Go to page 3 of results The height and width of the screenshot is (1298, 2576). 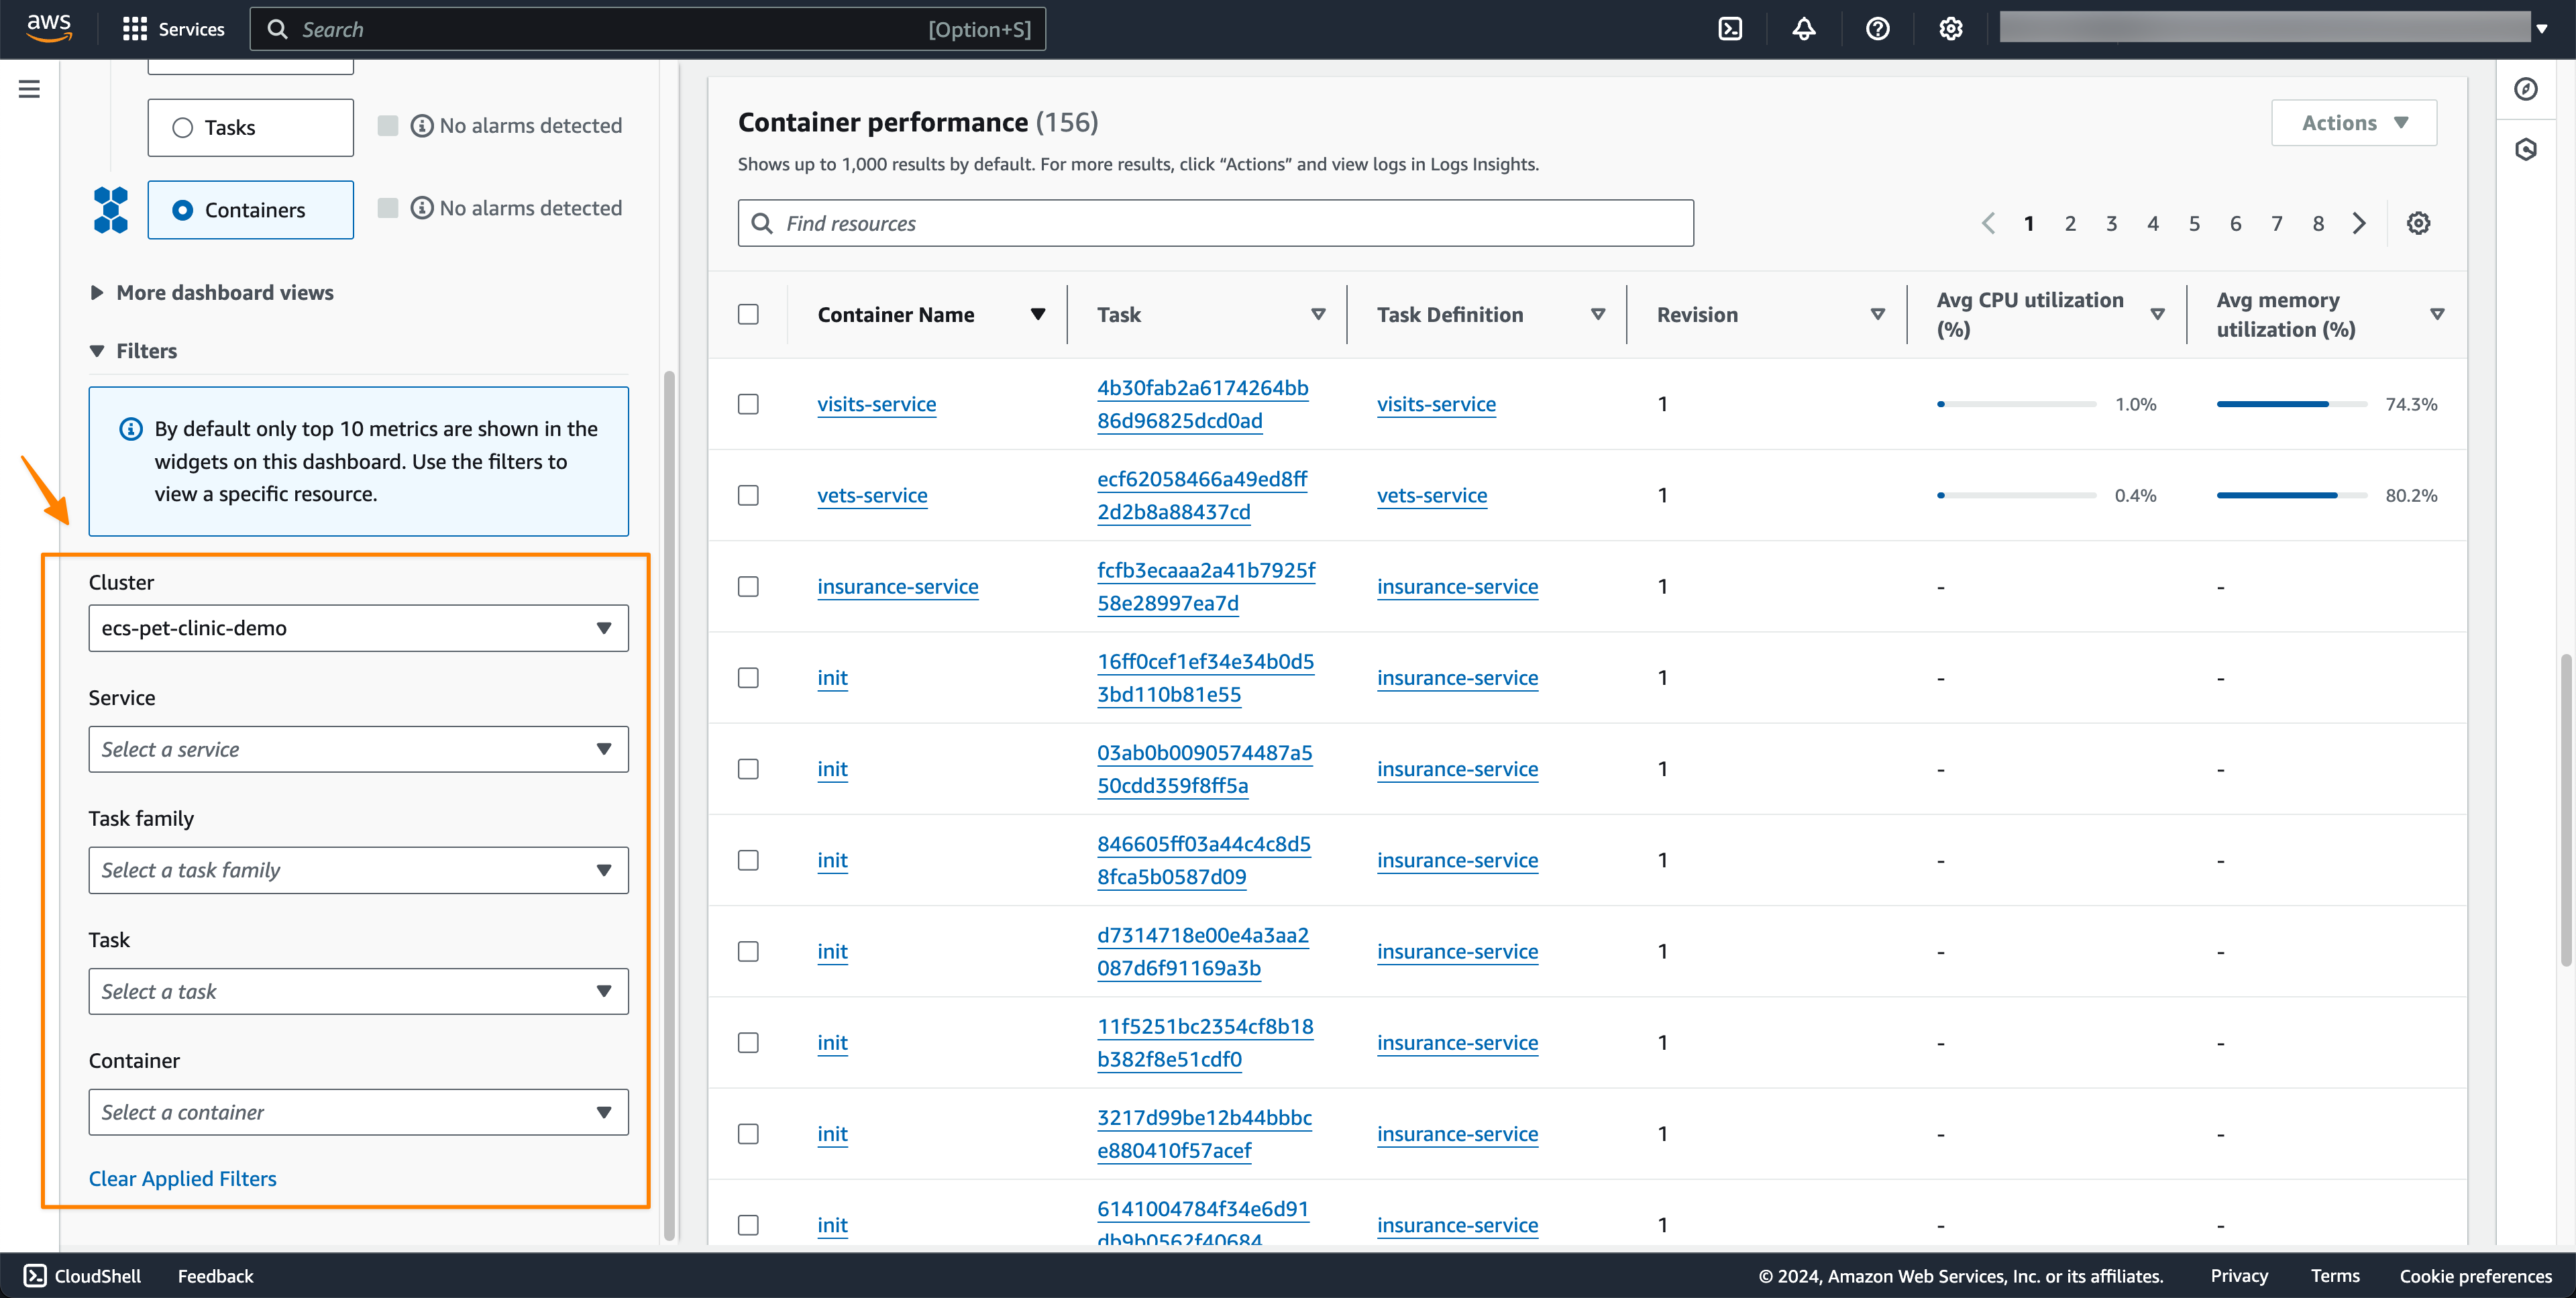coord(2111,224)
